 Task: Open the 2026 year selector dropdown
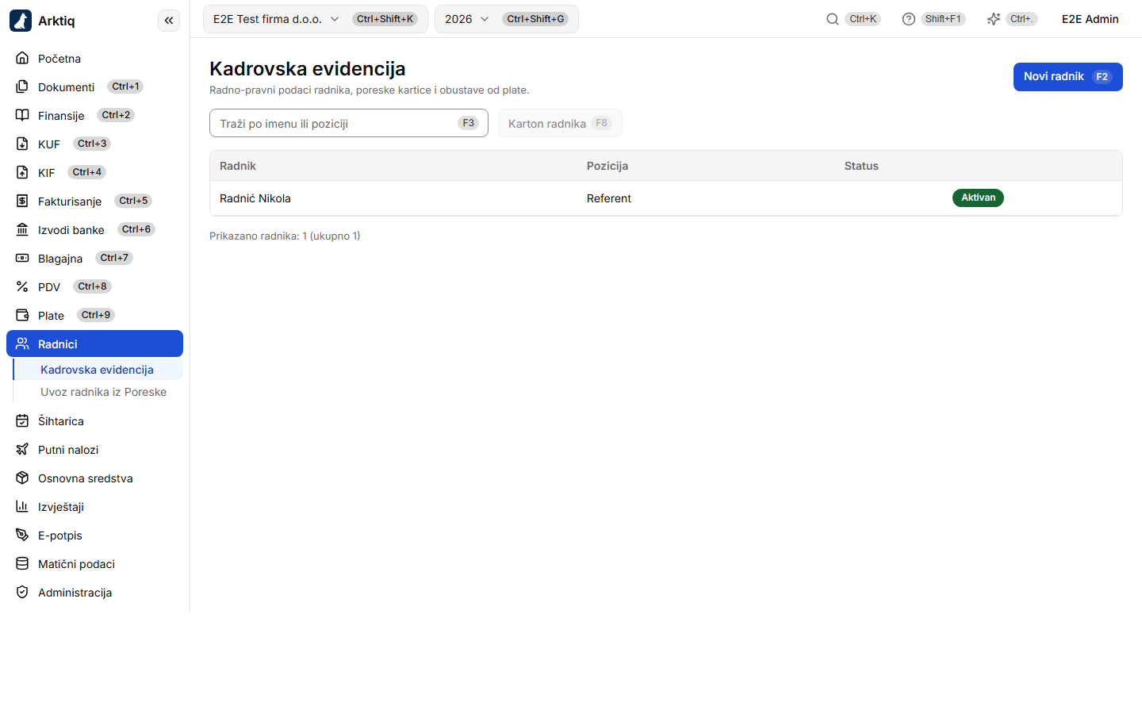pyautogui.click(x=507, y=19)
